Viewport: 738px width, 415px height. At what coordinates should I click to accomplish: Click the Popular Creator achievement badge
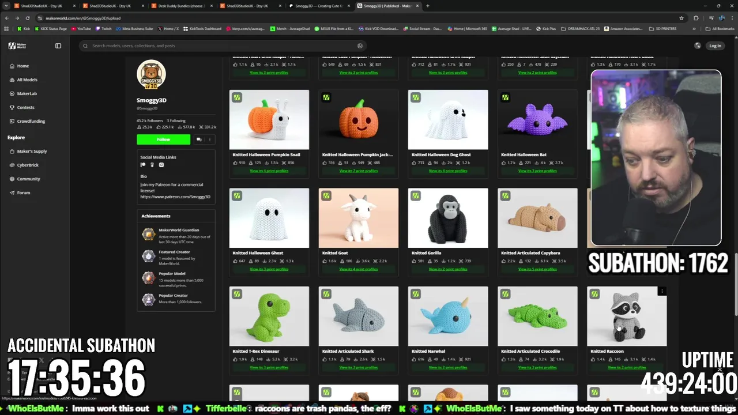(149, 299)
